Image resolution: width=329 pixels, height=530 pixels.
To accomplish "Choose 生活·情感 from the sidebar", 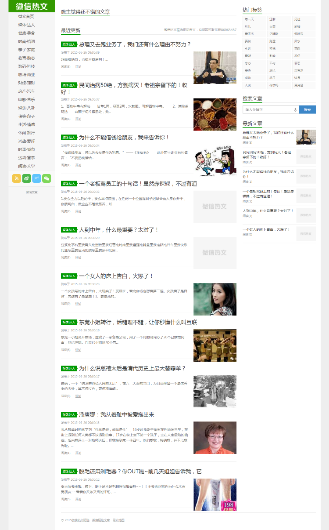I will pyautogui.click(x=26, y=124).
